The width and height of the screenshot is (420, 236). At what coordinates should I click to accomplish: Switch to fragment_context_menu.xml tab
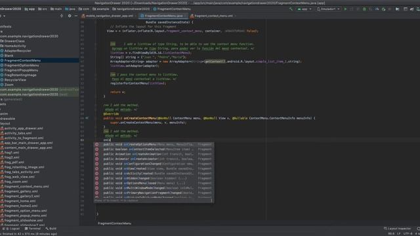click(213, 16)
